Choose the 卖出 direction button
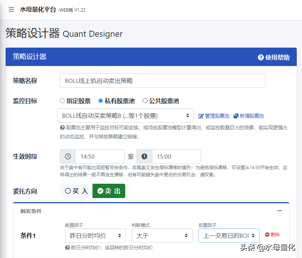Image resolution: width=302 pixels, height=258 pixels. point(109,191)
